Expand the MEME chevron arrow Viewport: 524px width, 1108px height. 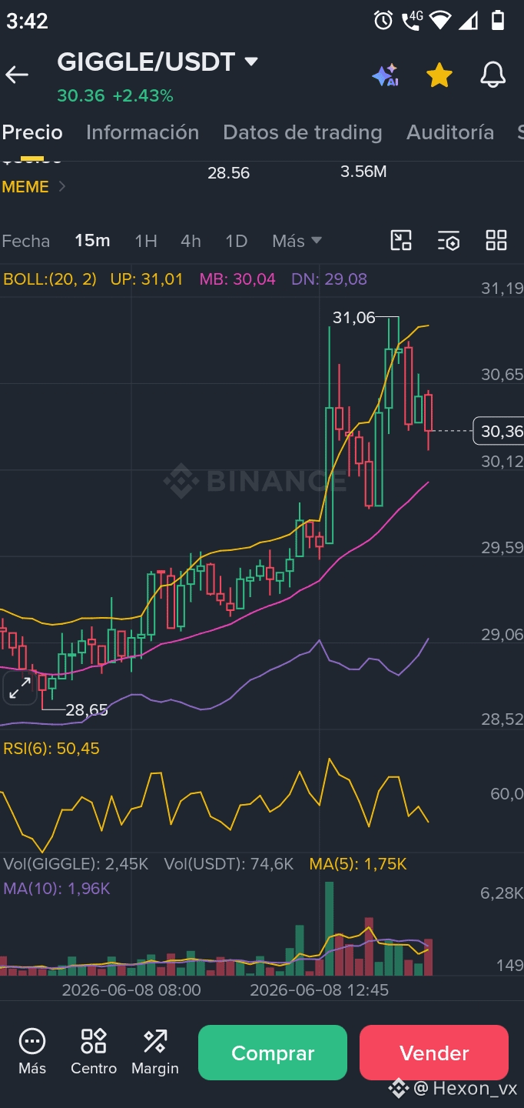[61, 187]
